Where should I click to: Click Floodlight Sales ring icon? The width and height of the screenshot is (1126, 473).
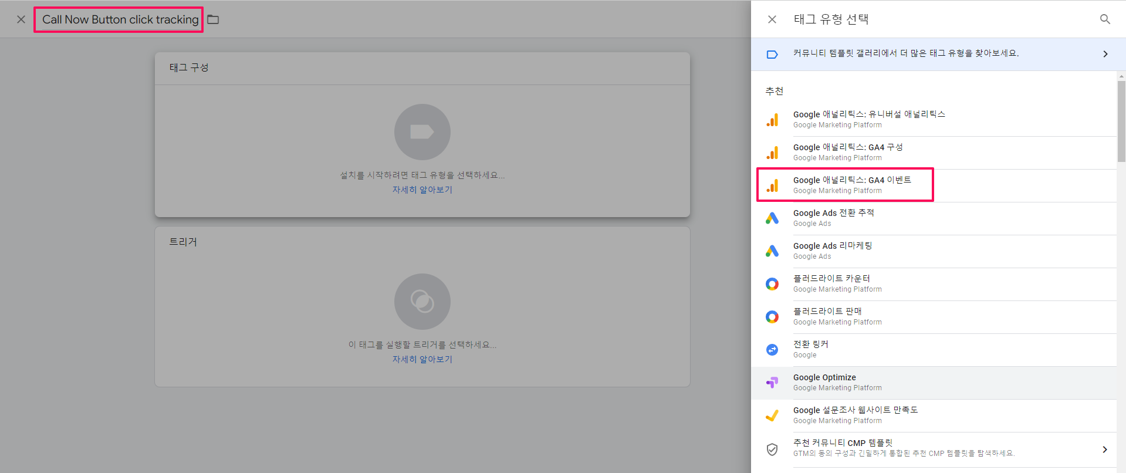tap(772, 317)
